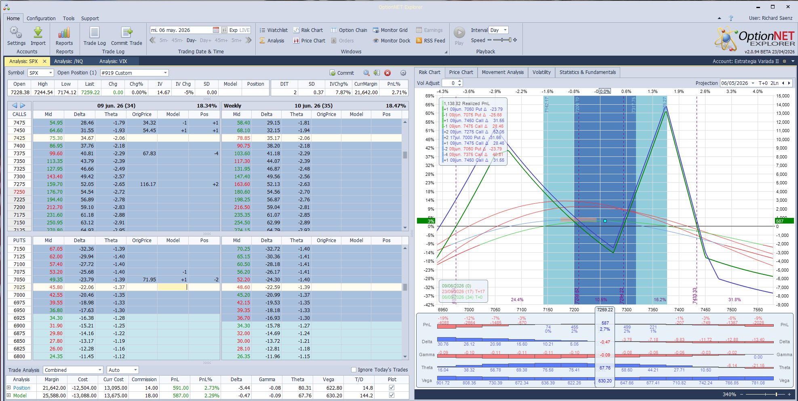Image resolution: width=798 pixels, height=401 pixels.
Task: Open analysis panel settings gear
Action: point(403,73)
